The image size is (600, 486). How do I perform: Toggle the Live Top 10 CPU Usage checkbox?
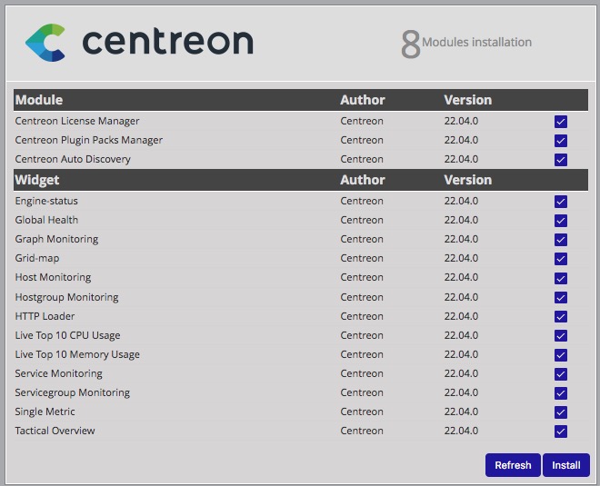coord(561,336)
